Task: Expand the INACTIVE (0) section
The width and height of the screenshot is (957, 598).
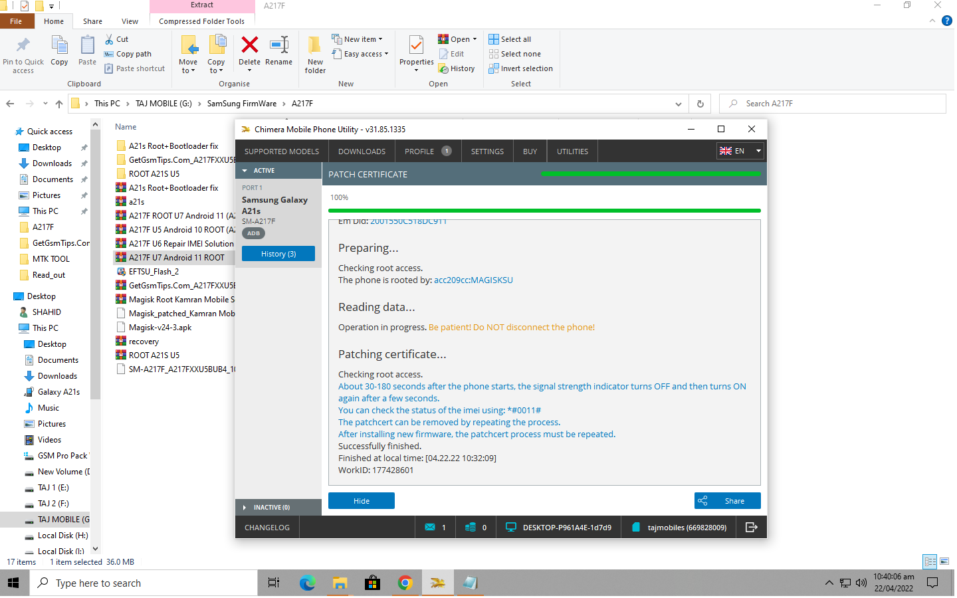Action: coord(245,508)
